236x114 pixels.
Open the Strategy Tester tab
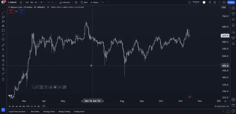click(x=49, y=112)
